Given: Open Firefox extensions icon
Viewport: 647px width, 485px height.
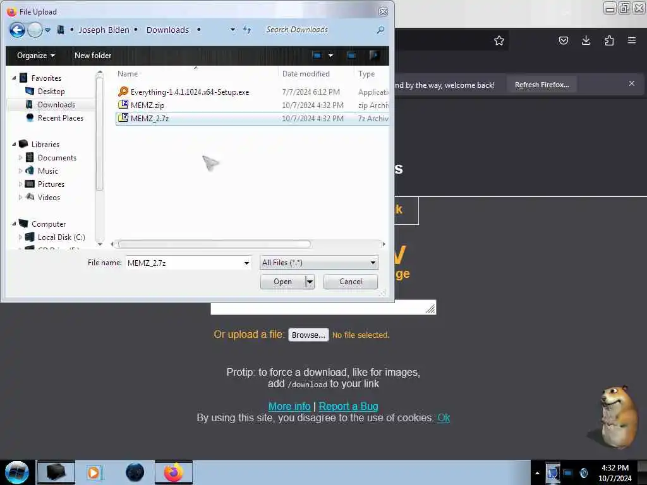Looking at the screenshot, I should pos(609,40).
